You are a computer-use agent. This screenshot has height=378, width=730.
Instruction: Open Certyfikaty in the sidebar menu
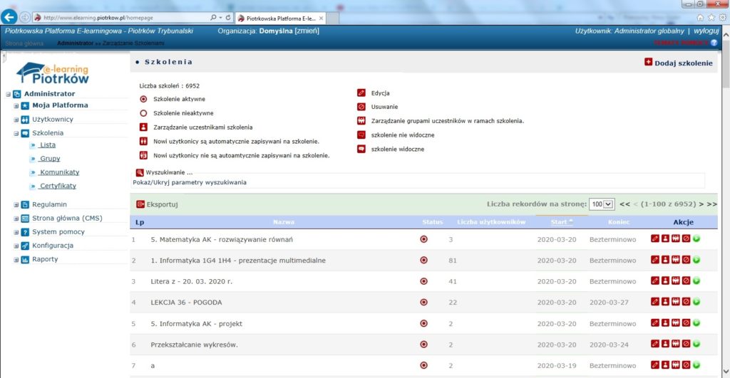coord(58,186)
